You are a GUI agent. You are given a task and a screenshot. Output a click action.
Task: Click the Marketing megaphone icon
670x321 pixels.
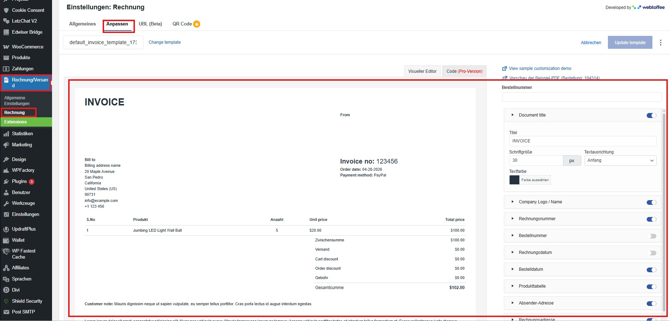(6, 145)
